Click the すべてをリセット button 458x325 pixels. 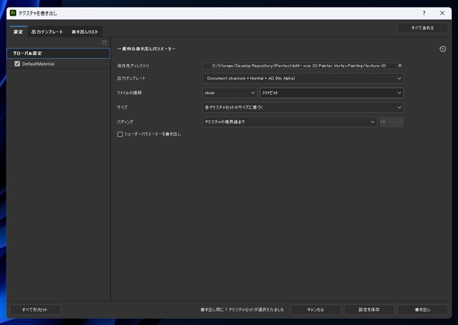coord(35,310)
